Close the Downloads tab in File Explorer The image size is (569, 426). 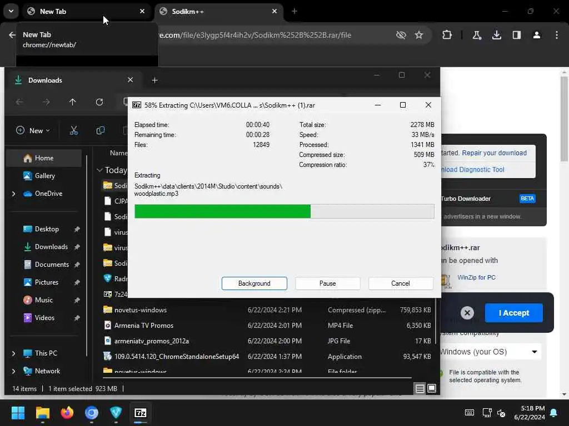click(130, 80)
